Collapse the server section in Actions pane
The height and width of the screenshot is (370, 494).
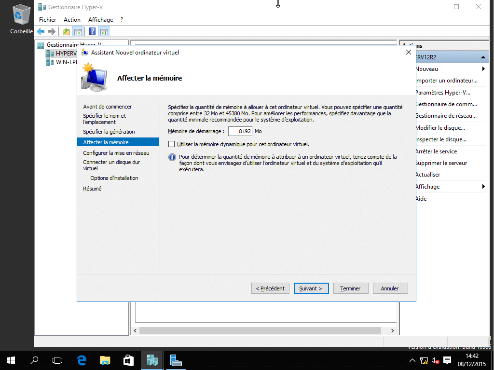(x=483, y=57)
